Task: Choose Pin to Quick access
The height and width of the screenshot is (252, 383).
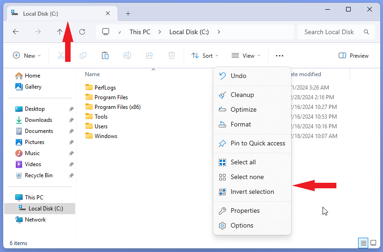Action: [x=252, y=143]
